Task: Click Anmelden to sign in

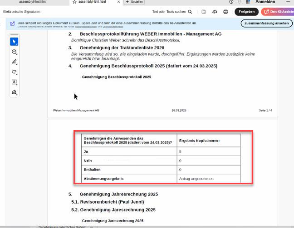Action: point(265,2)
